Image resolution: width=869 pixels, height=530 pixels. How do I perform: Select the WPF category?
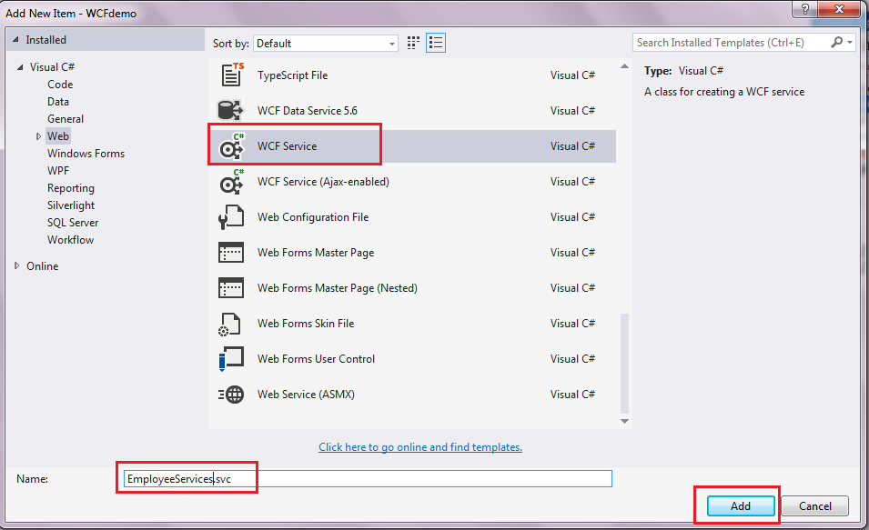pyautogui.click(x=58, y=171)
